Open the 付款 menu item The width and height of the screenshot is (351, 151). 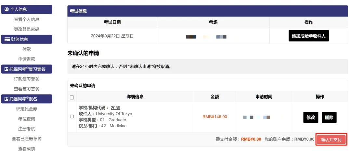(x=27, y=49)
